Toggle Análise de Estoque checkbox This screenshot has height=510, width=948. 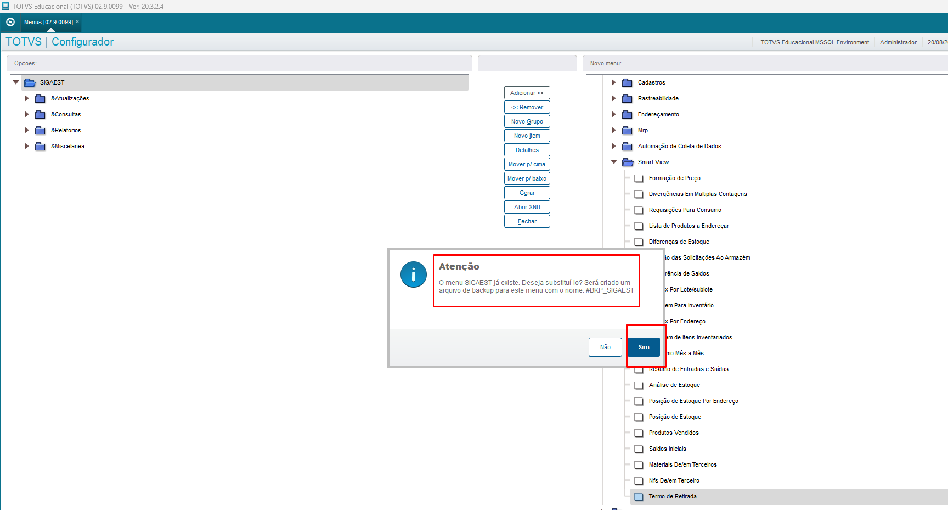click(639, 385)
